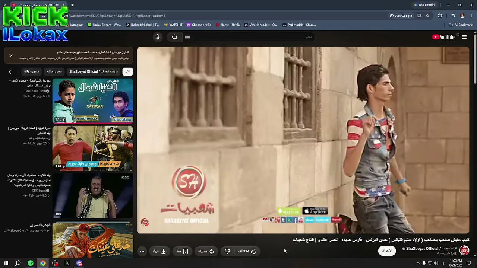Open the 'ILokax (@ilokax) | Ti...' TikTok bookmark
This screenshot has height=268, width=477.
point(143,25)
